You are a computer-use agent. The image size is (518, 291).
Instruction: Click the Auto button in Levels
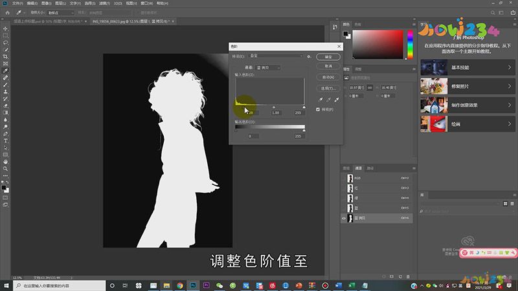[x=328, y=77]
